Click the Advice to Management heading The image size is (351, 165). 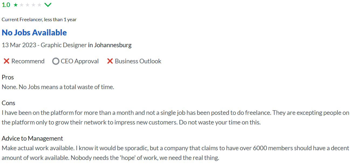click(x=32, y=138)
